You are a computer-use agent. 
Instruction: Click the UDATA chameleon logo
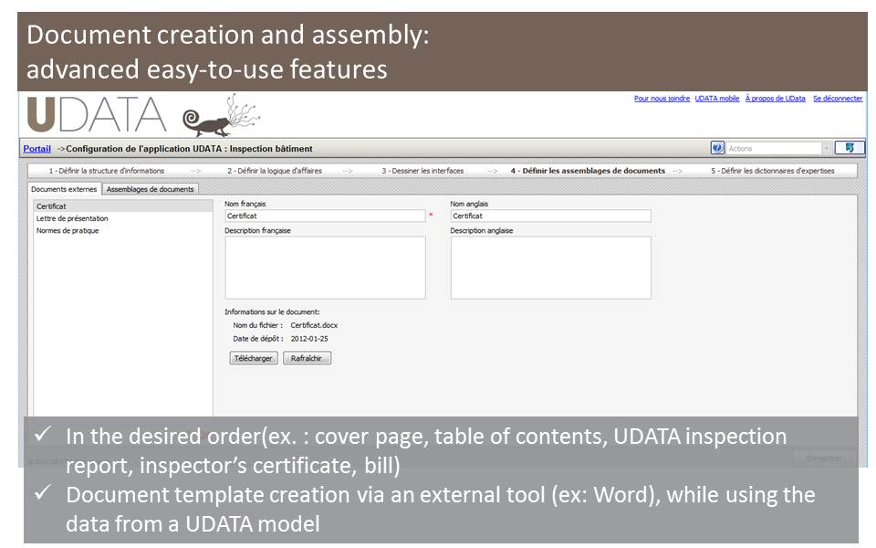coord(143,115)
